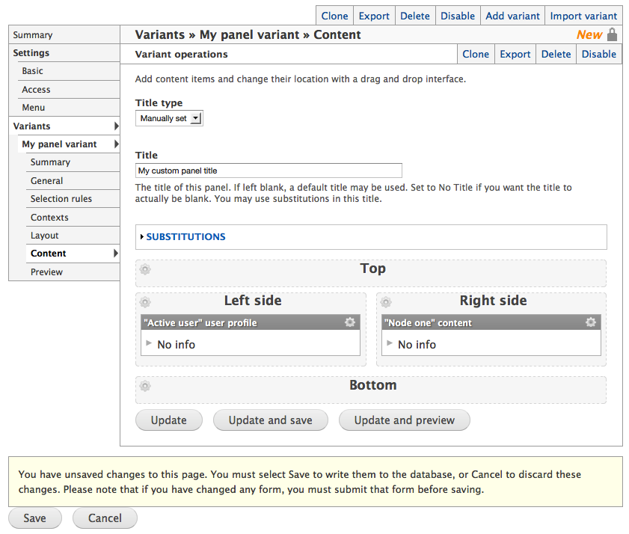This screenshot has width=629, height=534.
Task: Select Content in sidebar
Action: pos(73,253)
